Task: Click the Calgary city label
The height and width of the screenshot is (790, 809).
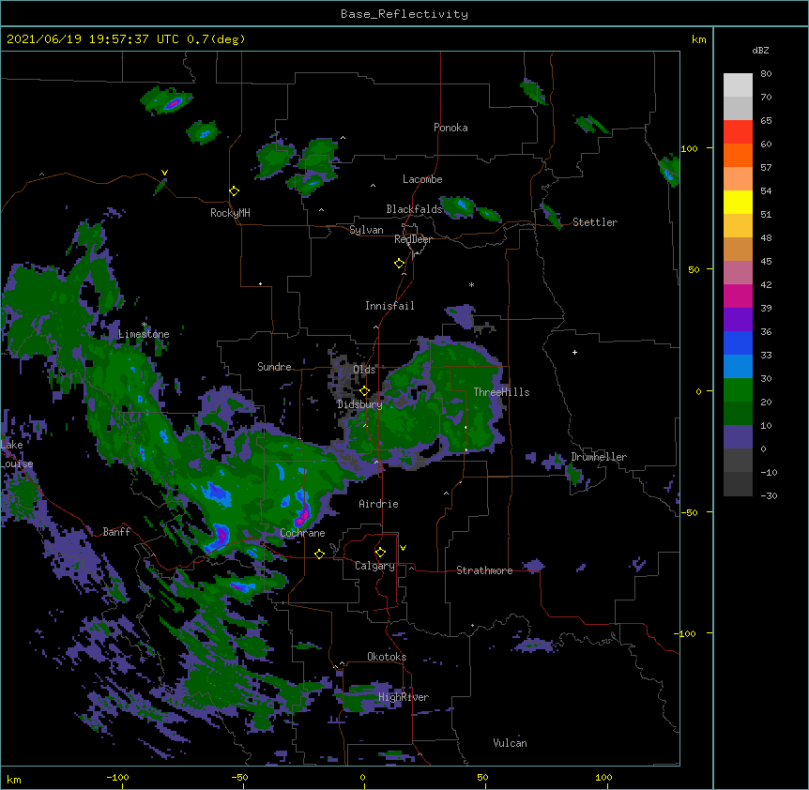Action: tap(374, 566)
